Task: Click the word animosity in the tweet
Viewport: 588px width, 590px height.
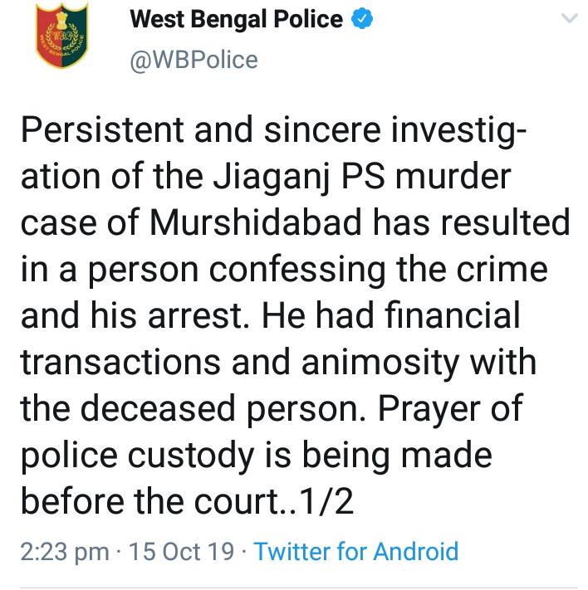Action: click(380, 363)
